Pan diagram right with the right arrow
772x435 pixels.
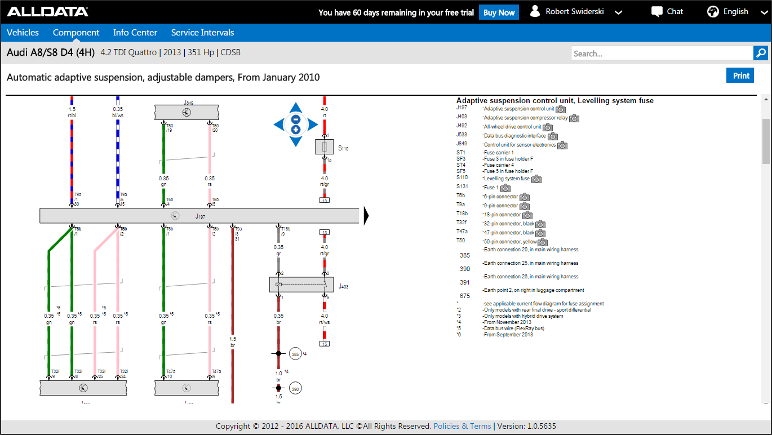tap(312, 125)
